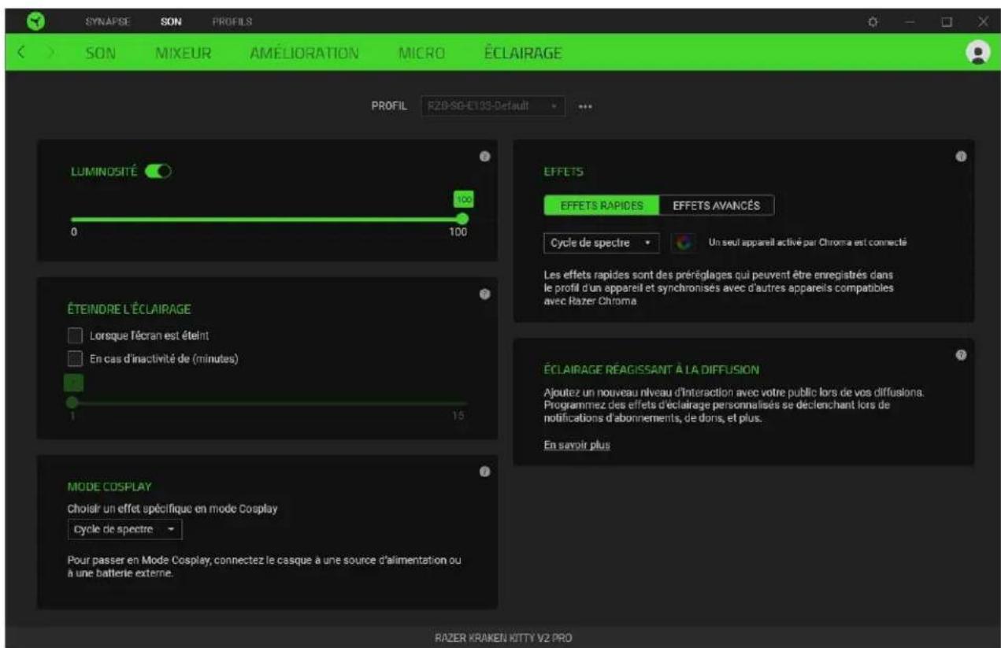Check 'Lorsque l'écran est éteint'
Viewport: 1001px width, 648px height.
(75, 335)
